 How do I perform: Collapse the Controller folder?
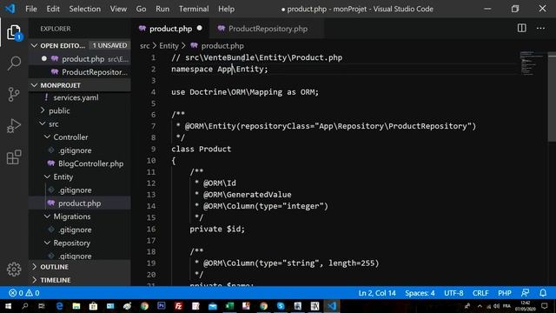[80, 137]
